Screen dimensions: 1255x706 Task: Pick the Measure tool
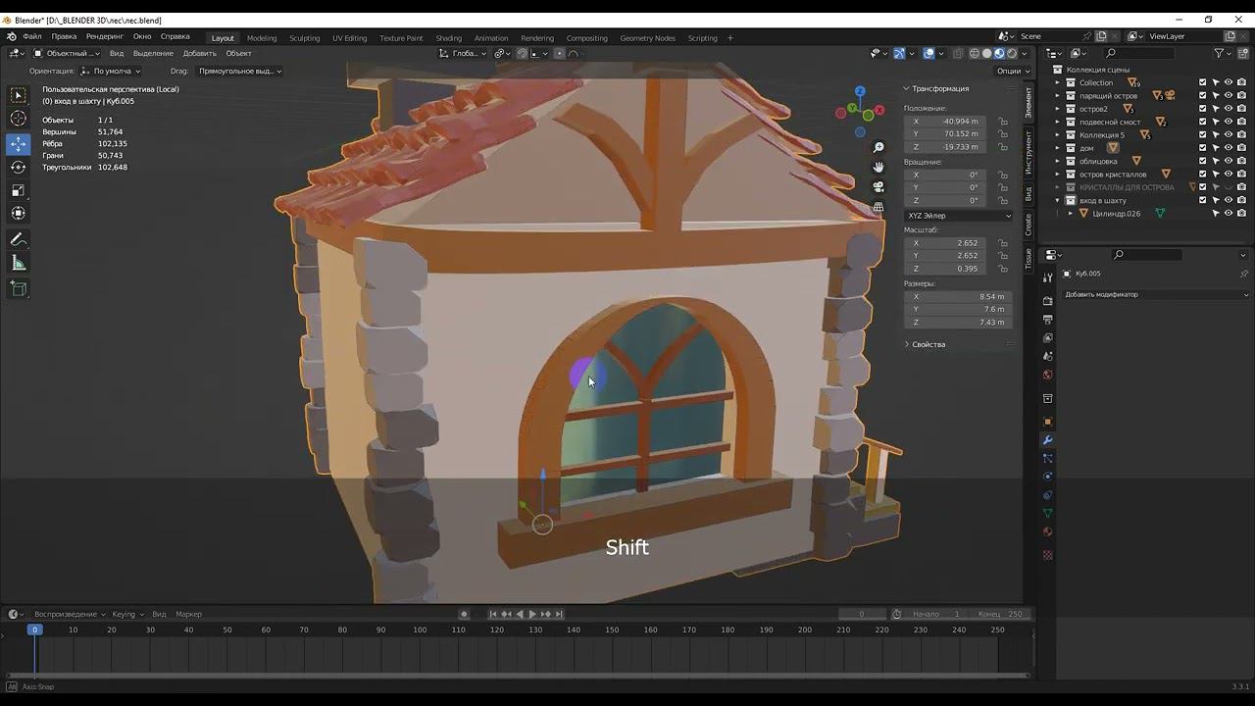tap(19, 263)
